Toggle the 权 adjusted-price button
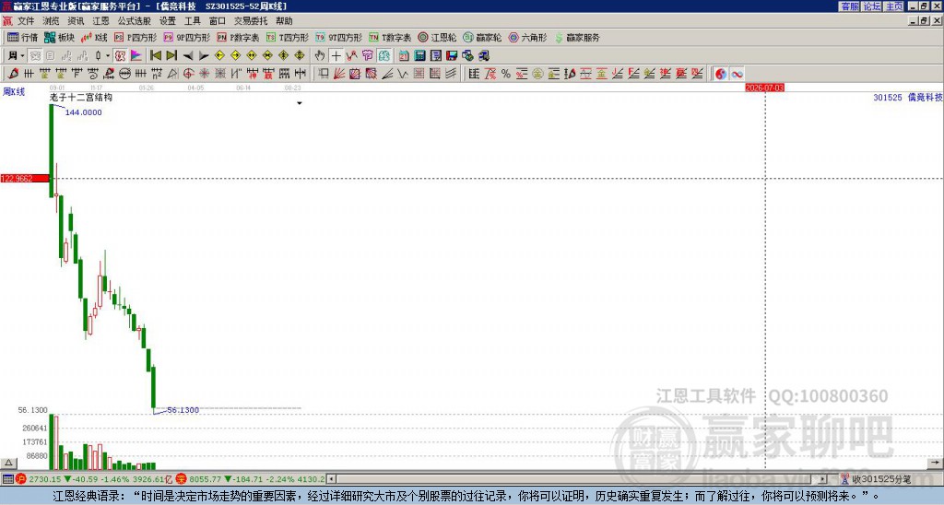This screenshot has height=505, width=944. click(120, 56)
